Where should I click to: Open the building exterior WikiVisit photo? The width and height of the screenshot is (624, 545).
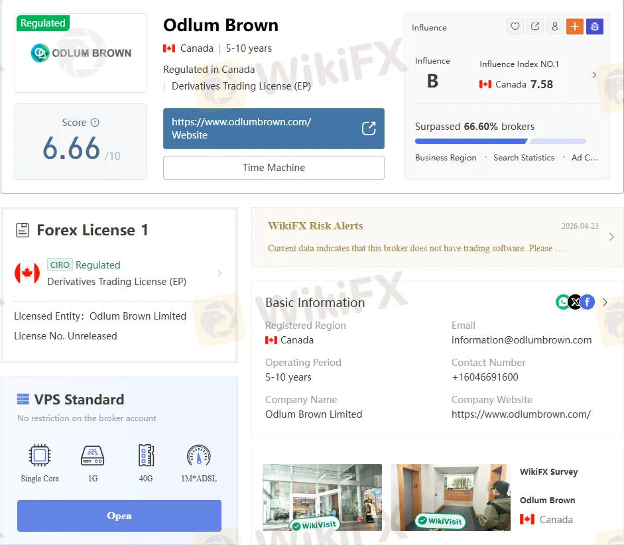pyautogui.click(x=322, y=497)
